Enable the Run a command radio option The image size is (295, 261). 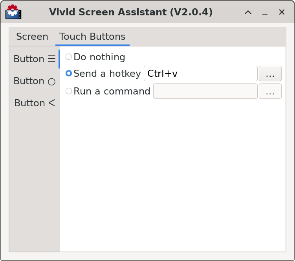point(69,91)
